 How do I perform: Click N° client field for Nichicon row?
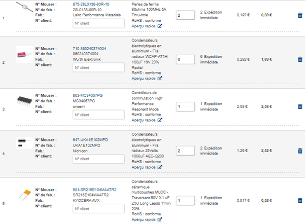(98, 159)
